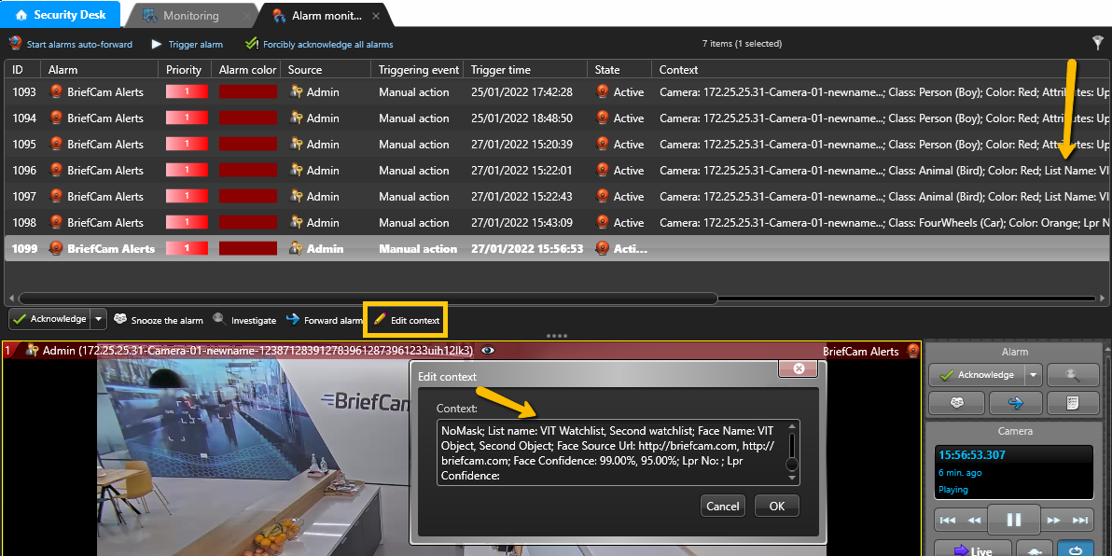This screenshot has width=1112, height=556.
Task: Toggle the loop playback button
Action: point(1076,549)
